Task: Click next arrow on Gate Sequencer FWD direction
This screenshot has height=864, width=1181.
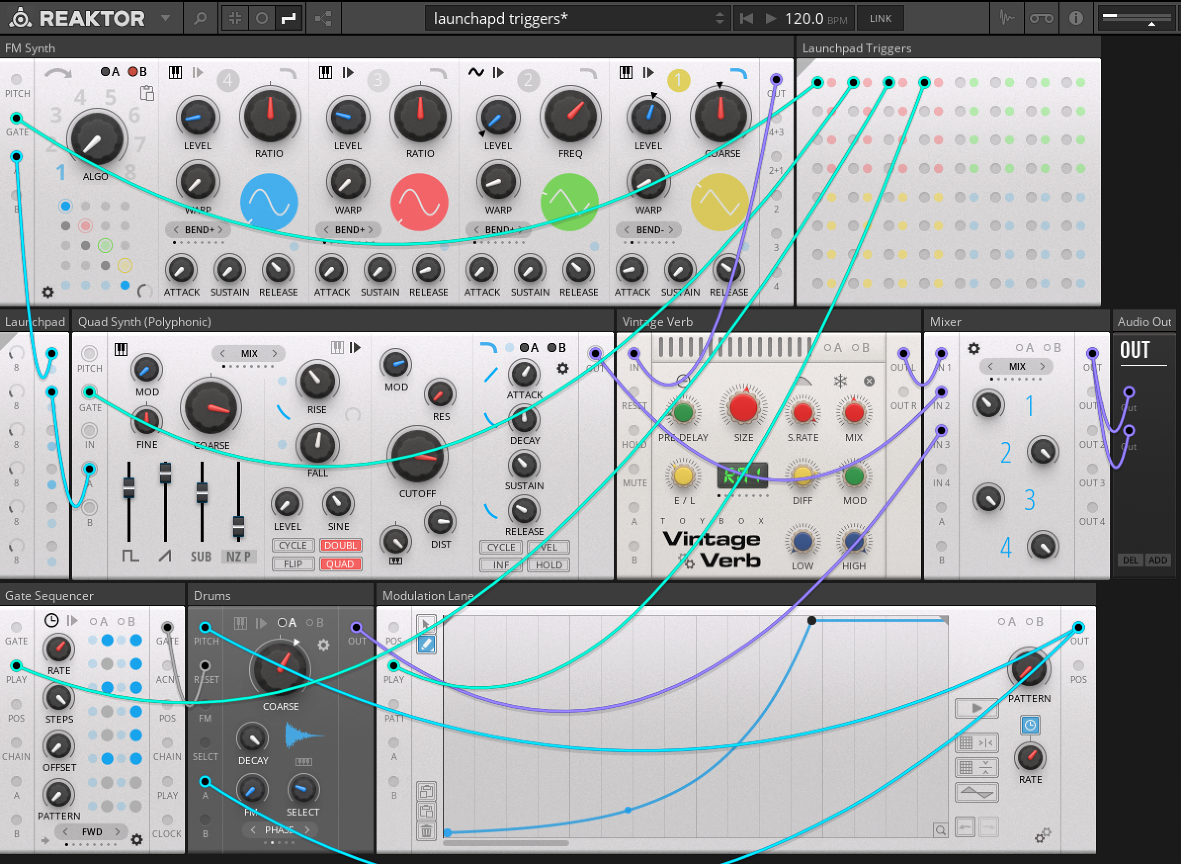Action: (x=117, y=831)
